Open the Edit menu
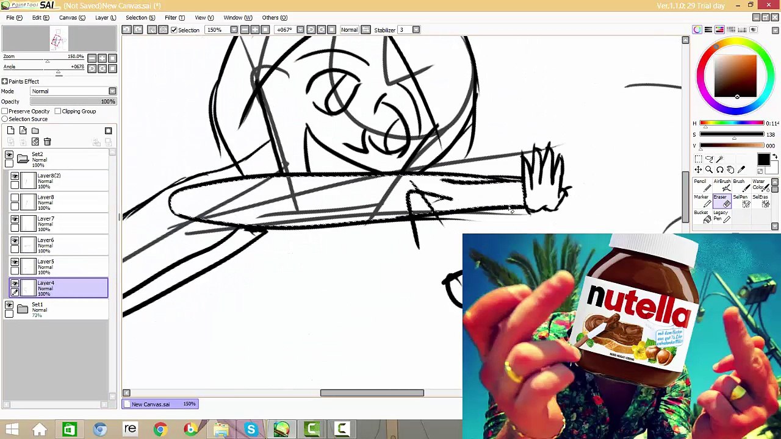The height and width of the screenshot is (439, 781). pyautogui.click(x=41, y=18)
